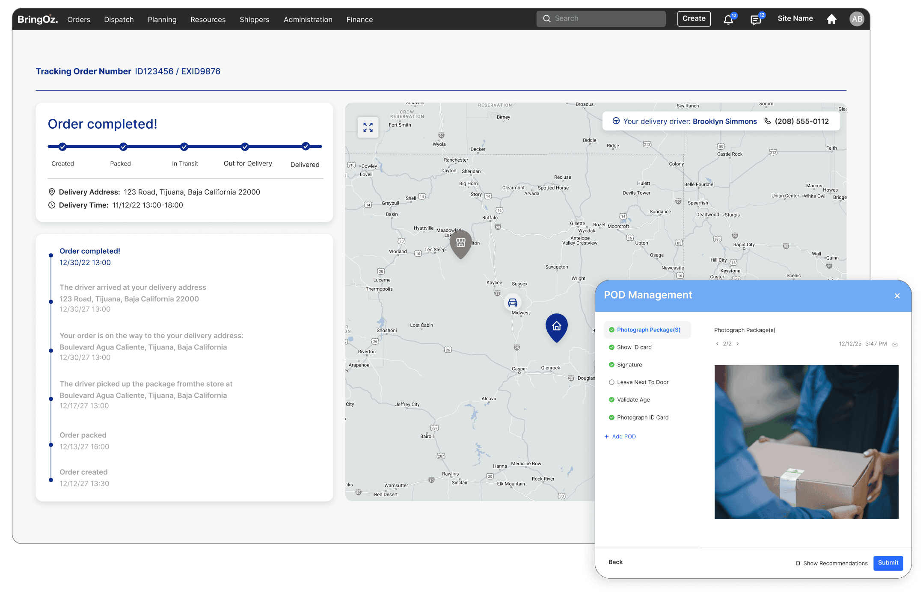Image resolution: width=923 pixels, height=594 pixels.
Task: Click the home destination map pin
Action: (556, 328)
